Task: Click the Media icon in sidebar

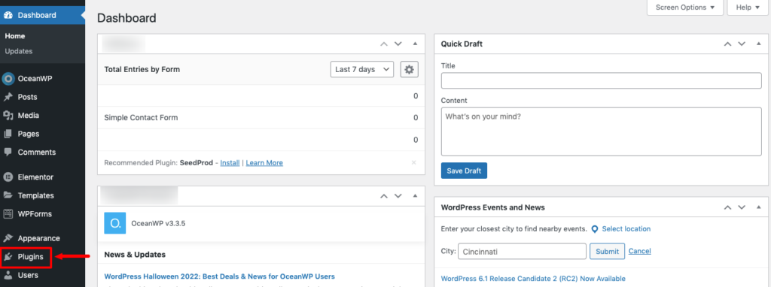Action: 8,115
